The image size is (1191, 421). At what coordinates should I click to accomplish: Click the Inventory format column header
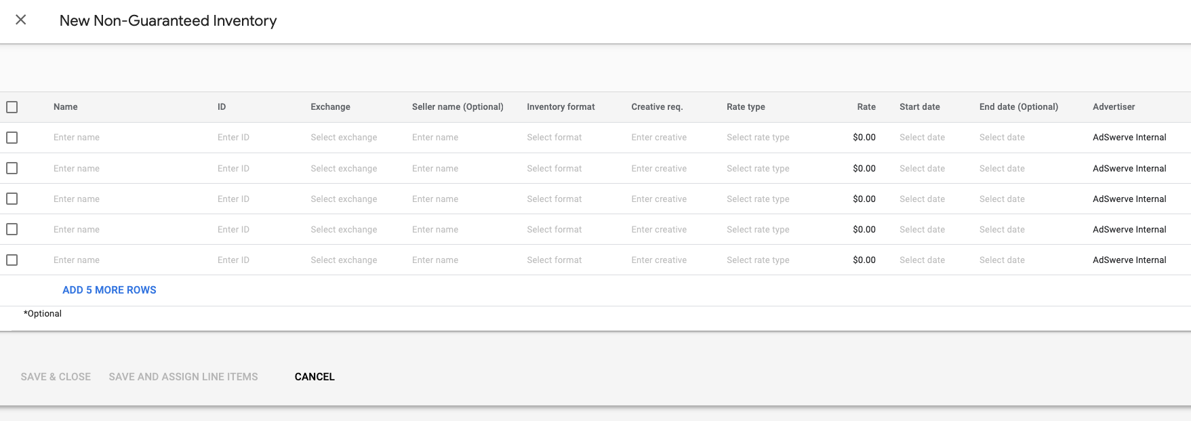coord(561,107)
